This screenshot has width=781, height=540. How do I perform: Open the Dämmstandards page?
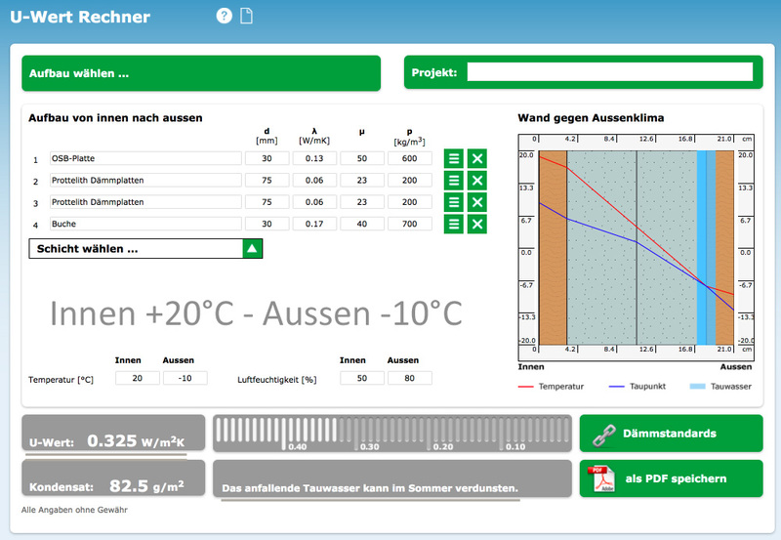point(671,433)
